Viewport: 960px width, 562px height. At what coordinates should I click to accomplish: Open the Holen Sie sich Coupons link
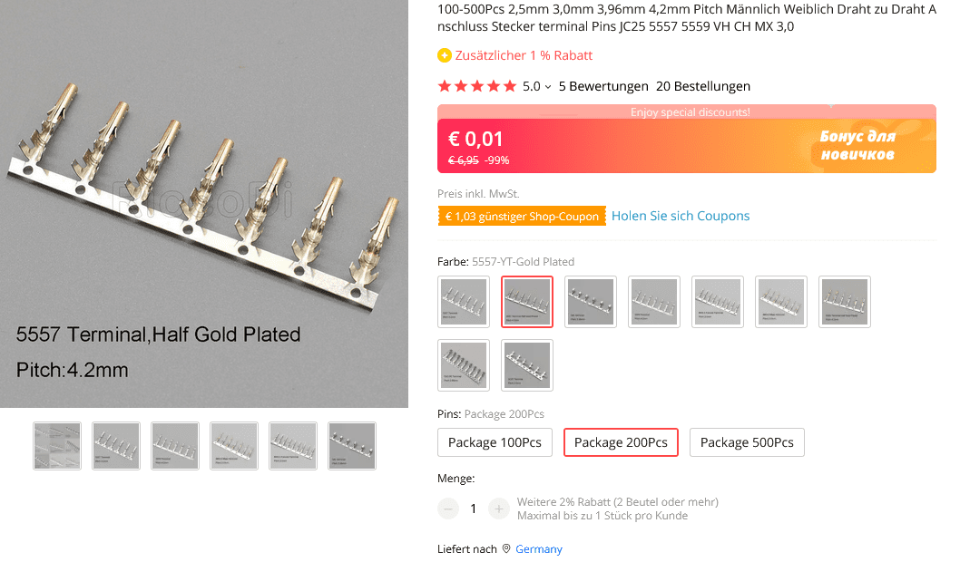pos(681,216)
